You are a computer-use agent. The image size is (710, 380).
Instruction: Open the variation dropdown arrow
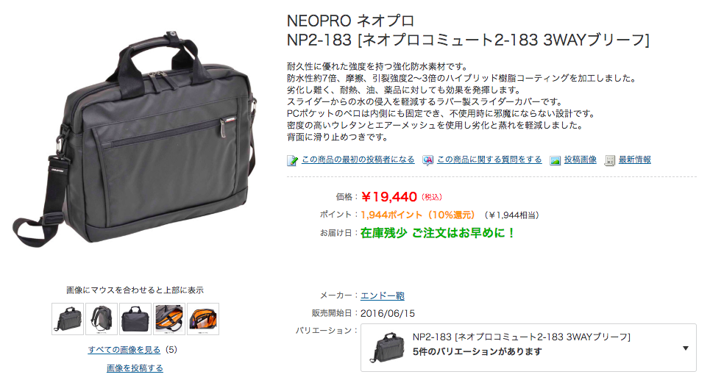tap(686, 348)
